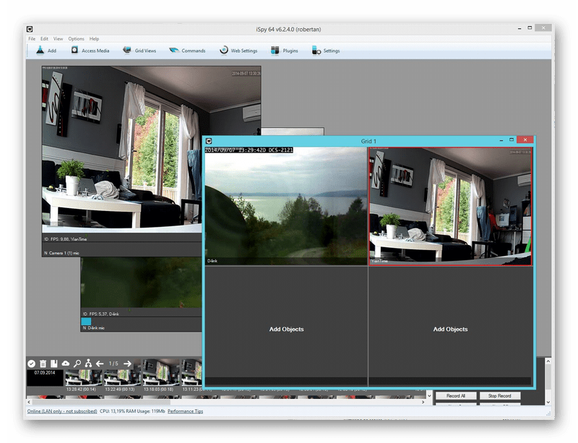Click CPU and RAM usage status text
Screen dimensions: 578x443
(x=132, y=411)
